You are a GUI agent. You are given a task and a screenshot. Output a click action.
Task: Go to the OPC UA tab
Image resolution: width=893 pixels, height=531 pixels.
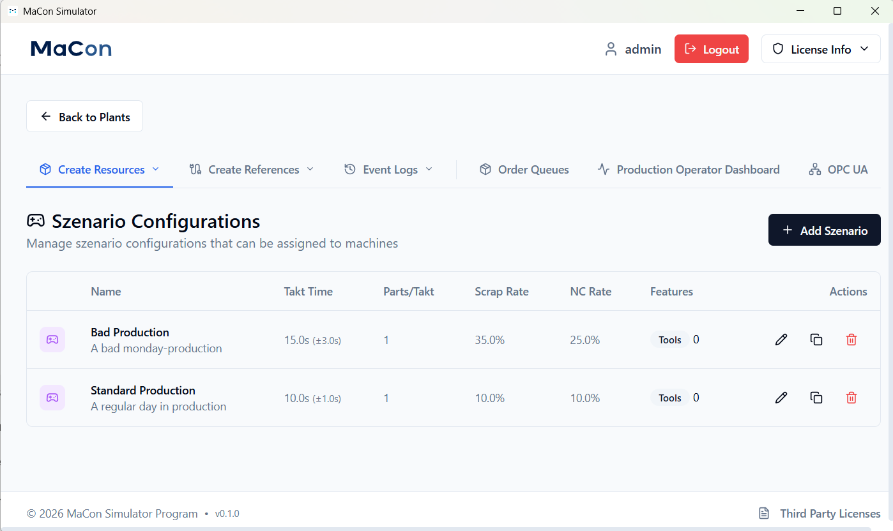838,170
